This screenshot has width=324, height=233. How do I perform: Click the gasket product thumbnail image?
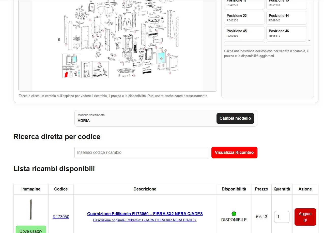[x=31, y=210]
